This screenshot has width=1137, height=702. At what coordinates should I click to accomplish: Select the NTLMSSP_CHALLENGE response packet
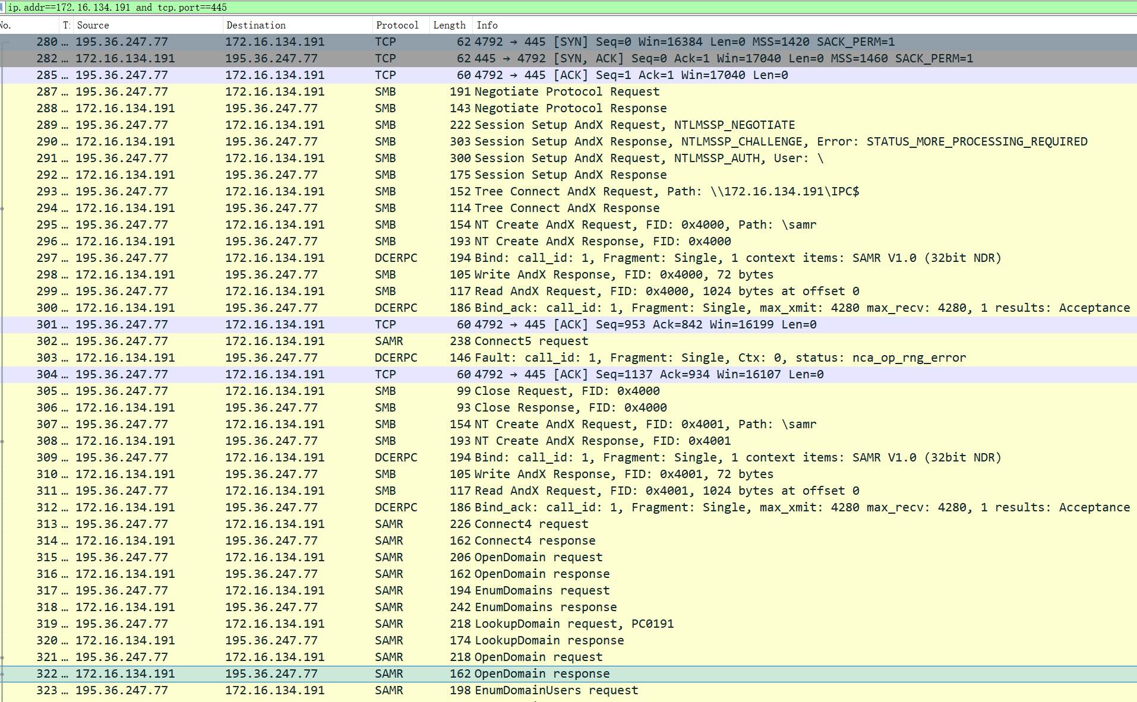pos(568,141)
